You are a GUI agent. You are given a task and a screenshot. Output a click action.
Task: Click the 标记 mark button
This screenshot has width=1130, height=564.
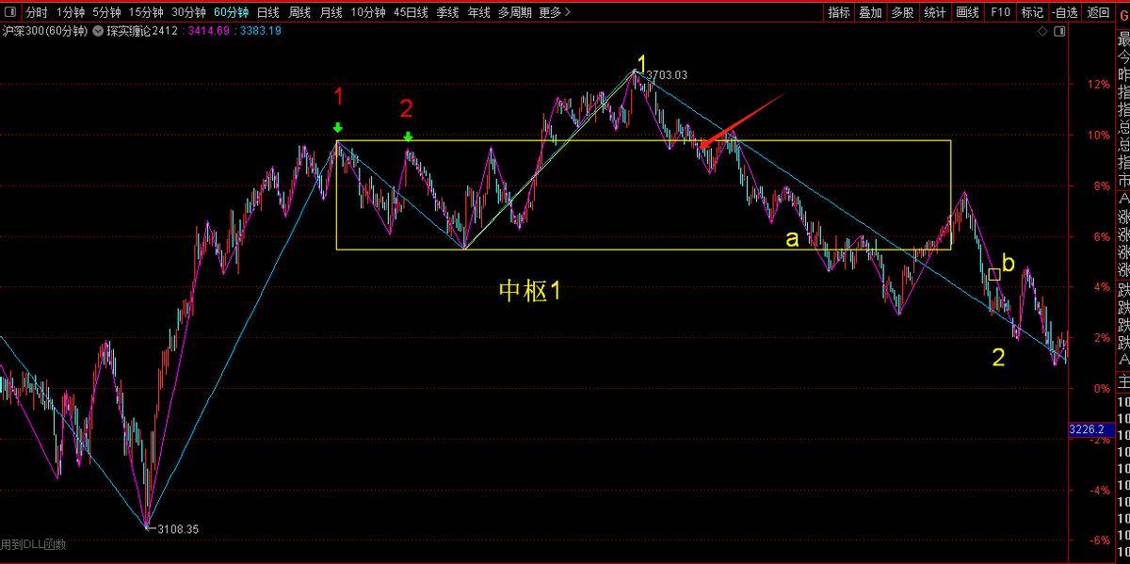tap(1032, 12)
